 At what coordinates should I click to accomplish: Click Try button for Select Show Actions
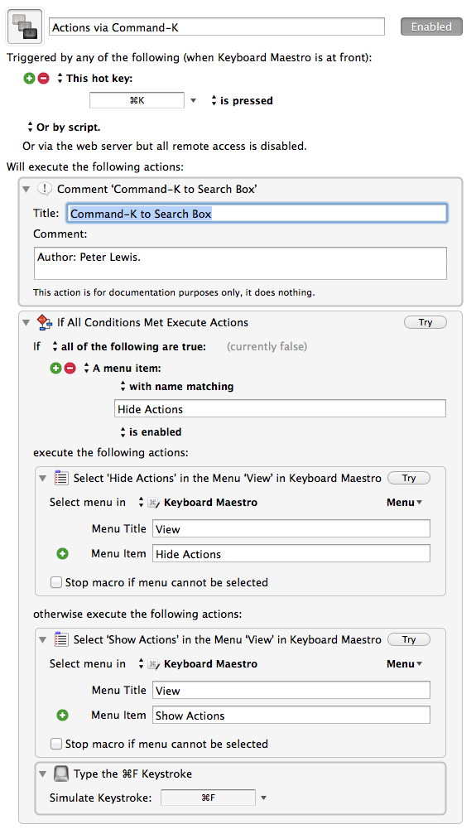[409, 639]
